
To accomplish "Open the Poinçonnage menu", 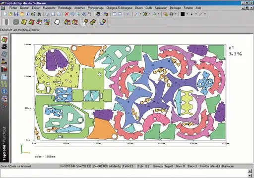I will click(x=96, y=8).
